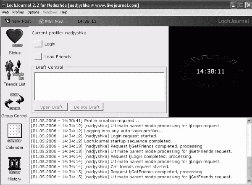252x185 pixels.
Task: Open the Profiles menu
Action: [x=18, y=12]
